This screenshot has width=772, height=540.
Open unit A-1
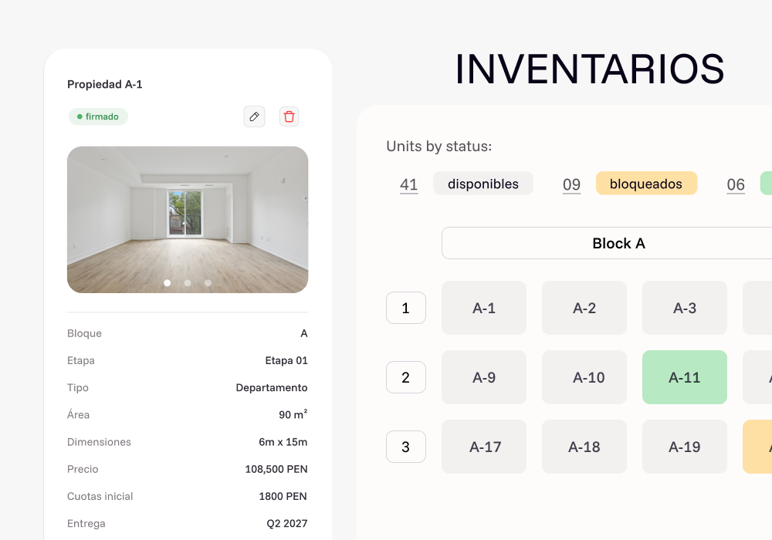(x=484, y=308)
